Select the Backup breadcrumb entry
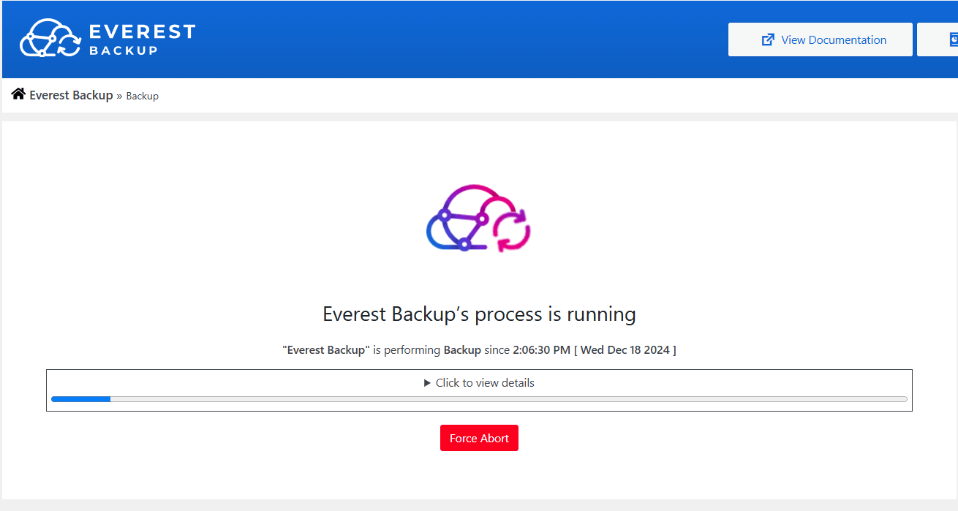This screenshot has width=958, height=511. coord(142,96)
